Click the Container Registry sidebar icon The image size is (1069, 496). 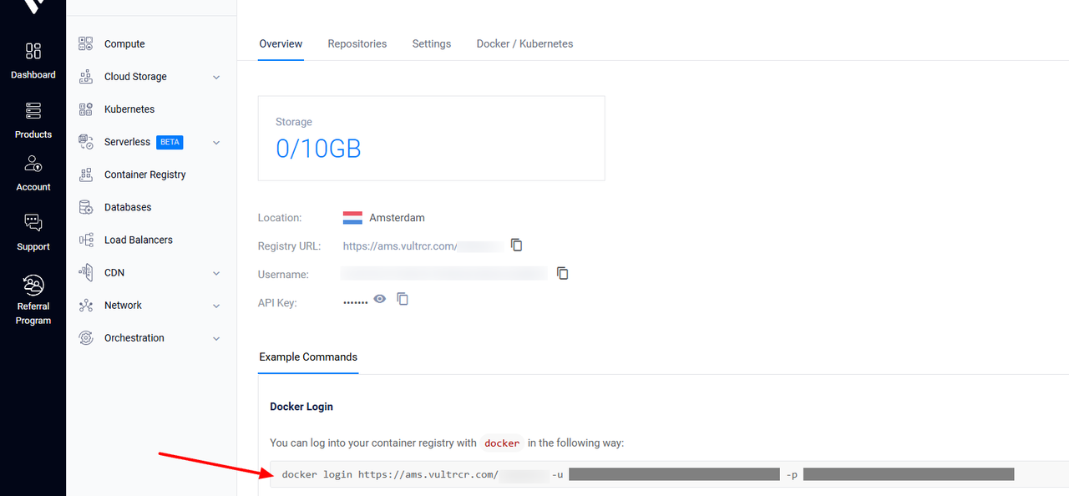[x=86, y=175]
